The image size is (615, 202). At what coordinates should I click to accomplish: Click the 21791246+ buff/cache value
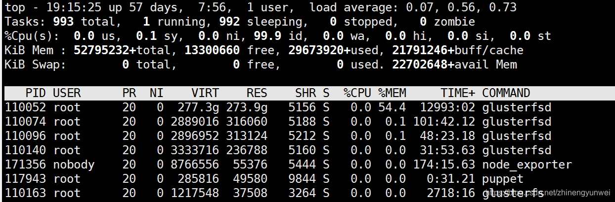coord(423,50)
